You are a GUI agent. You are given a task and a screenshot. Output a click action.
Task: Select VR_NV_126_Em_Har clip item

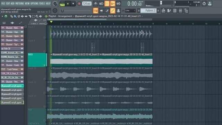12,77
